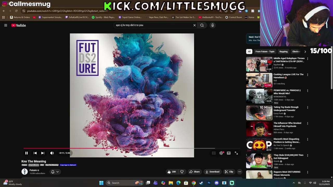Pause the video with the pause button

click(26, 153)
